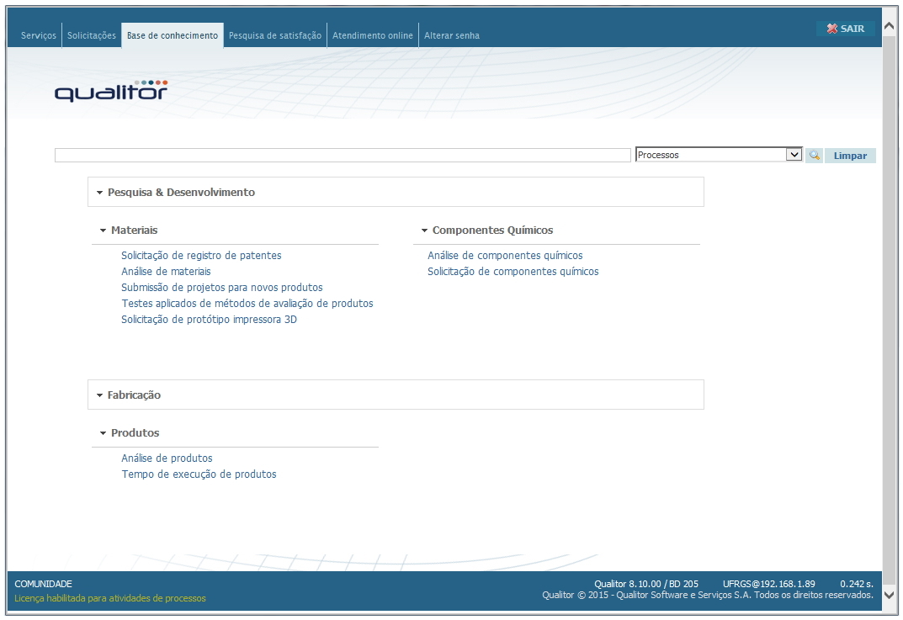Image resolution: width=903 pixels, height=620 pixels.
Task: Click the magnifier search icon
Action: (814, 156)
